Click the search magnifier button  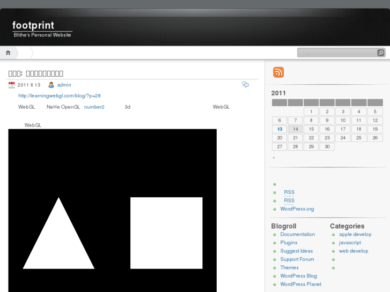pyautogui.click(x=380, y=53)
